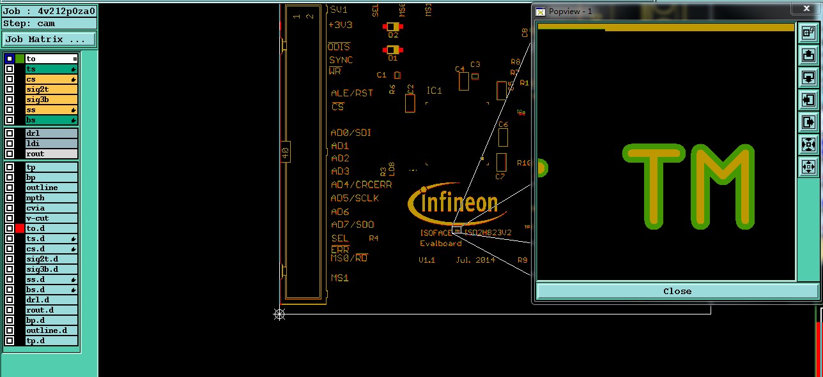Show layer sig2t via its checkbox
Screen dimensions: 823x377
9,89
